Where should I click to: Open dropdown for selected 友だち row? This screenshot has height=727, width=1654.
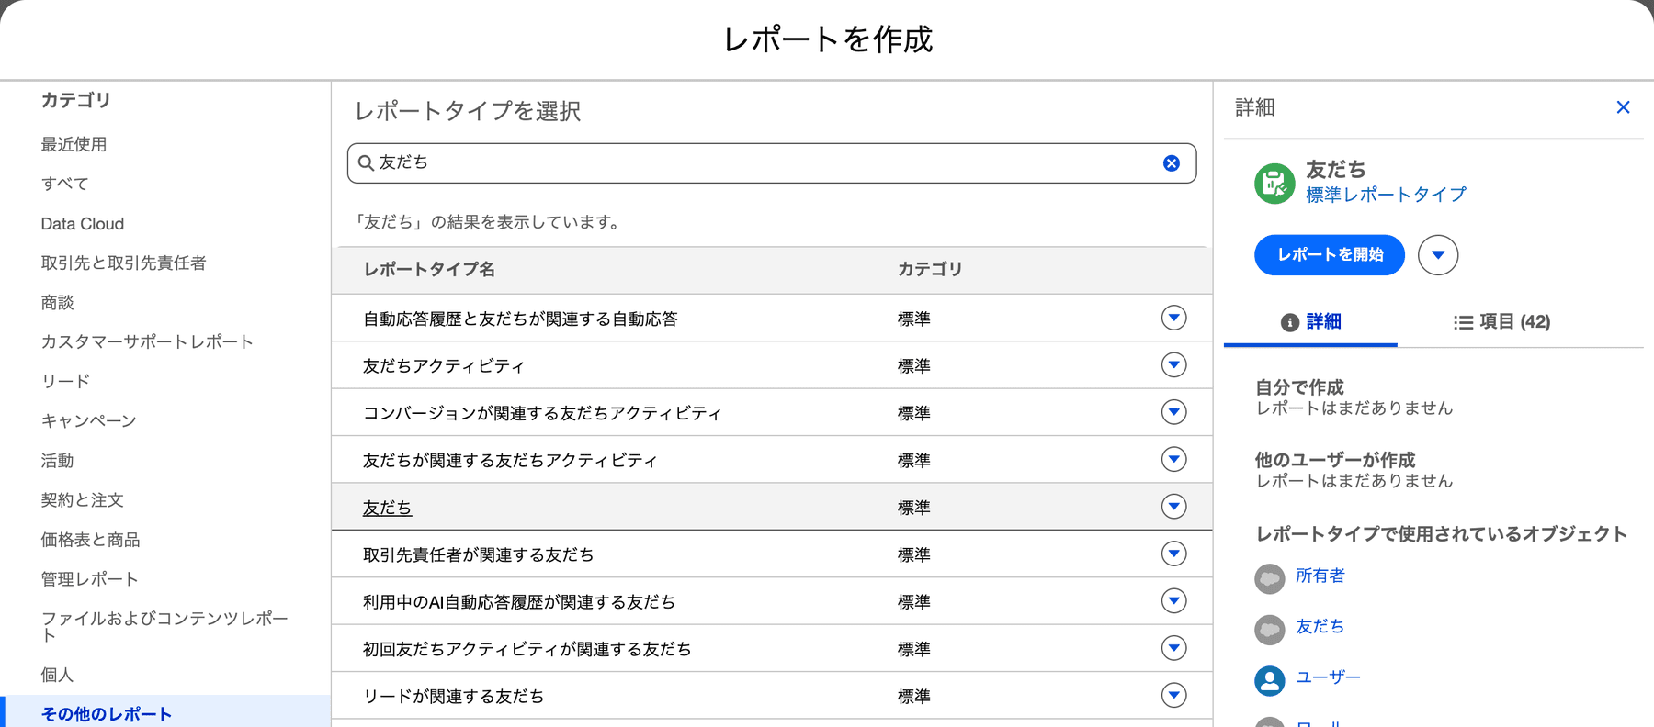point(1173,507)
